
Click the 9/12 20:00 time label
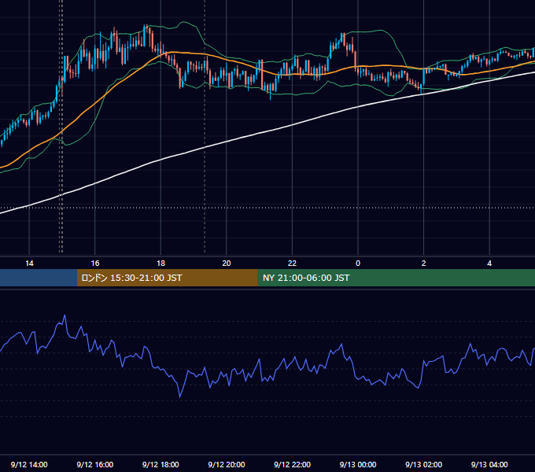227,464
